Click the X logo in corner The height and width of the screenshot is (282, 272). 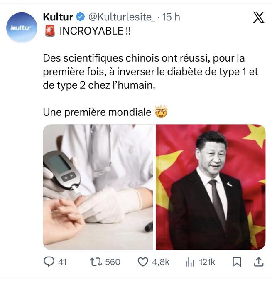(258, 17)
